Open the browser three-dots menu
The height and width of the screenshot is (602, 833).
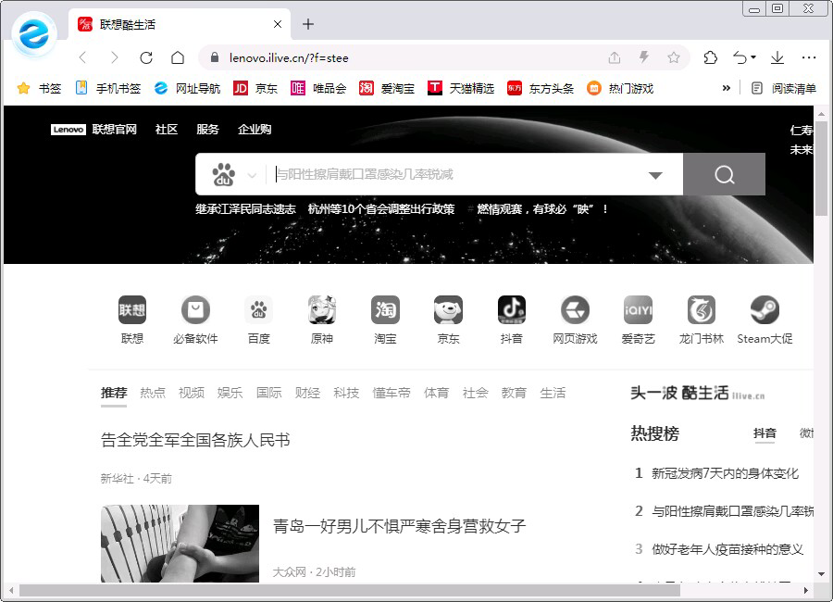click(809, 57)
